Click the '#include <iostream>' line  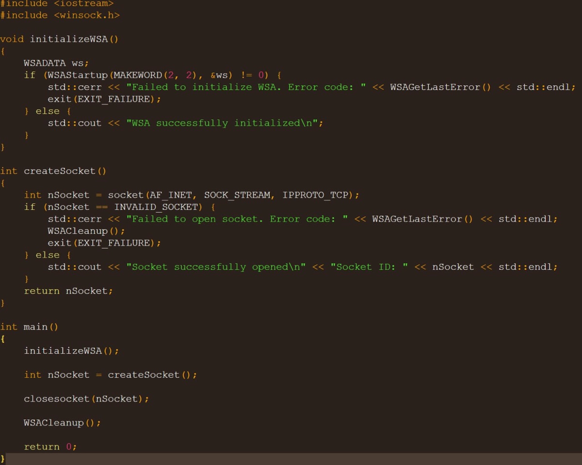point(57,3)
